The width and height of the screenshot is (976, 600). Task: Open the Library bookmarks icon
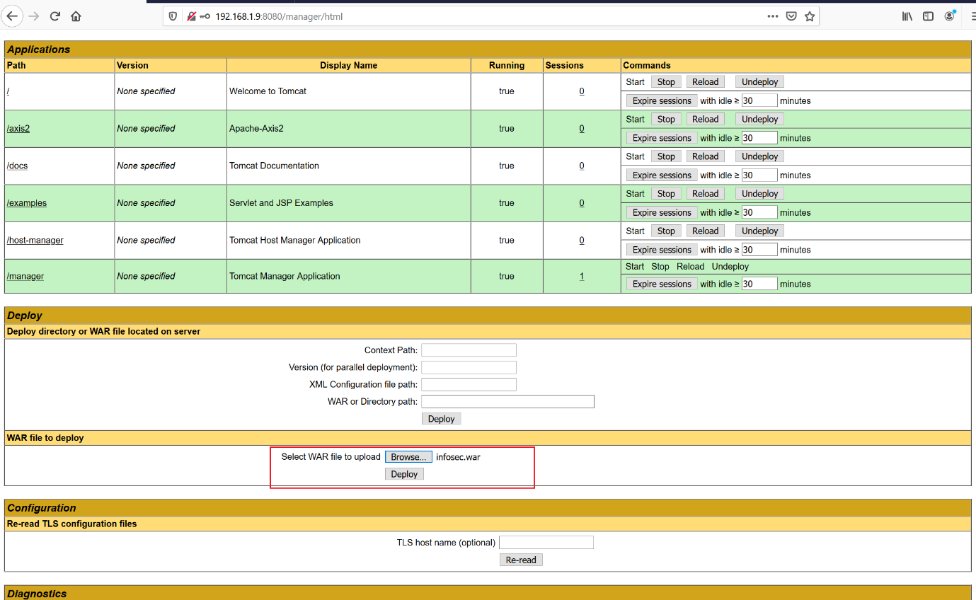[907, 16]
